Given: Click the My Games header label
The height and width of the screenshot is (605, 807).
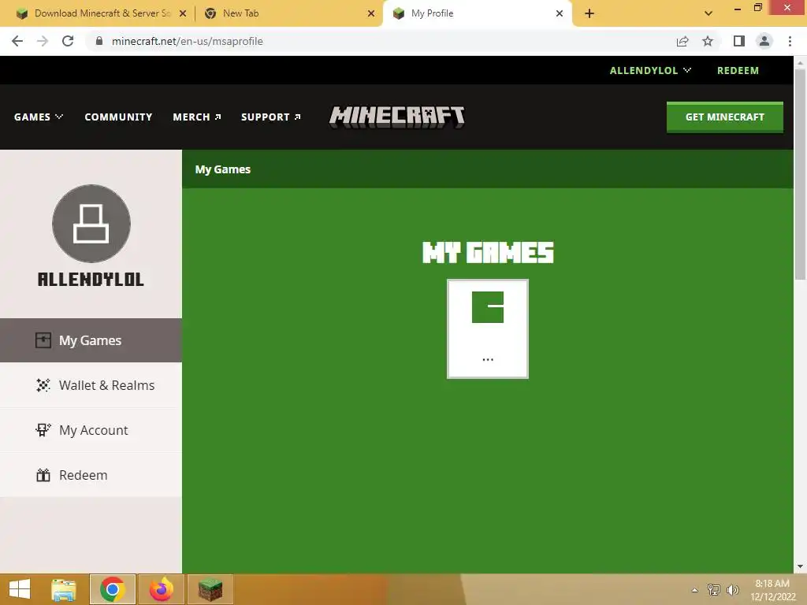Looking at the screenshot, I should click(223, 169).
